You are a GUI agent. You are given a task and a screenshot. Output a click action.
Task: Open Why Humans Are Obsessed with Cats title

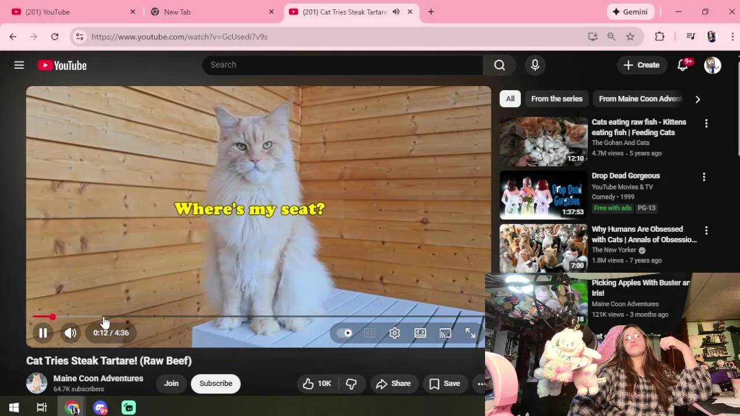click(644, 235)
